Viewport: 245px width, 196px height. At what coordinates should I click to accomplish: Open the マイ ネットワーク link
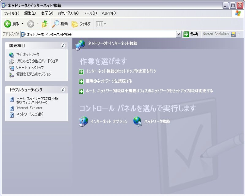click(28, 55)
